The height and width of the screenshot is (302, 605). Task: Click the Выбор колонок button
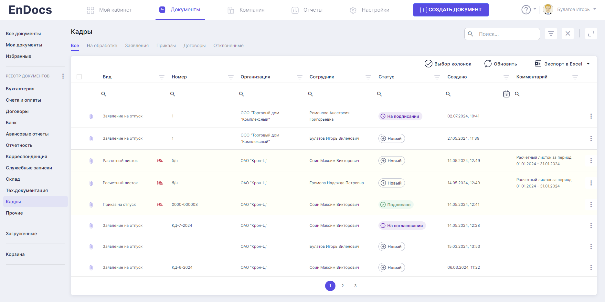[x=448, y=64]
